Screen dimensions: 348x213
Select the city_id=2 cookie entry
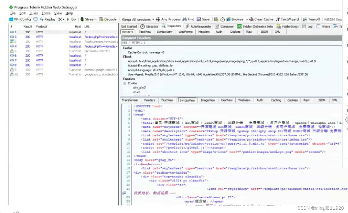pyautogui.click(x=139, y=88)
